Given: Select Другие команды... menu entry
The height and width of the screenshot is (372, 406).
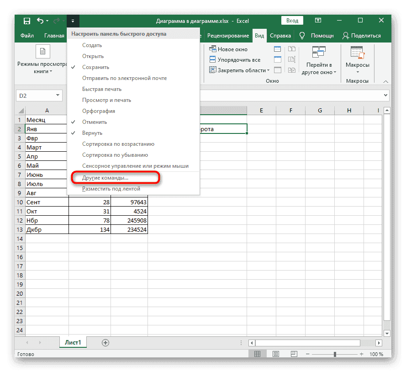Looking at the screenshot, I should (x=105, y=177).
